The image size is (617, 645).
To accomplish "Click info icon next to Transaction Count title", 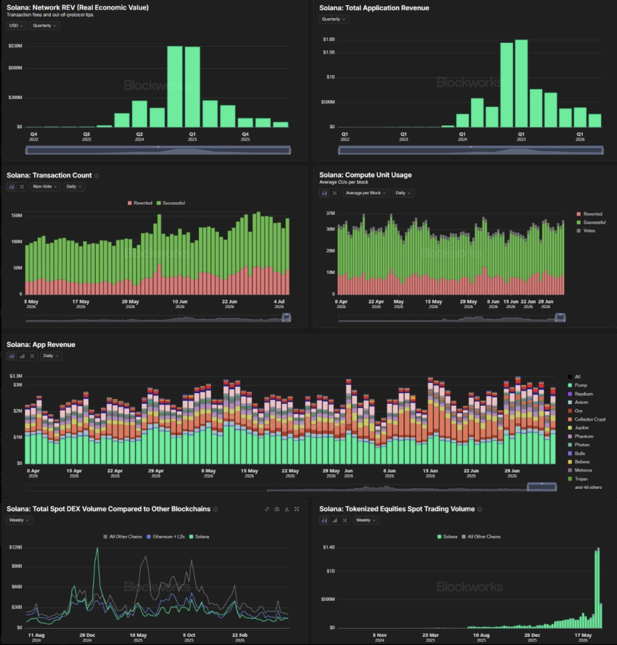I will [96, 176].
